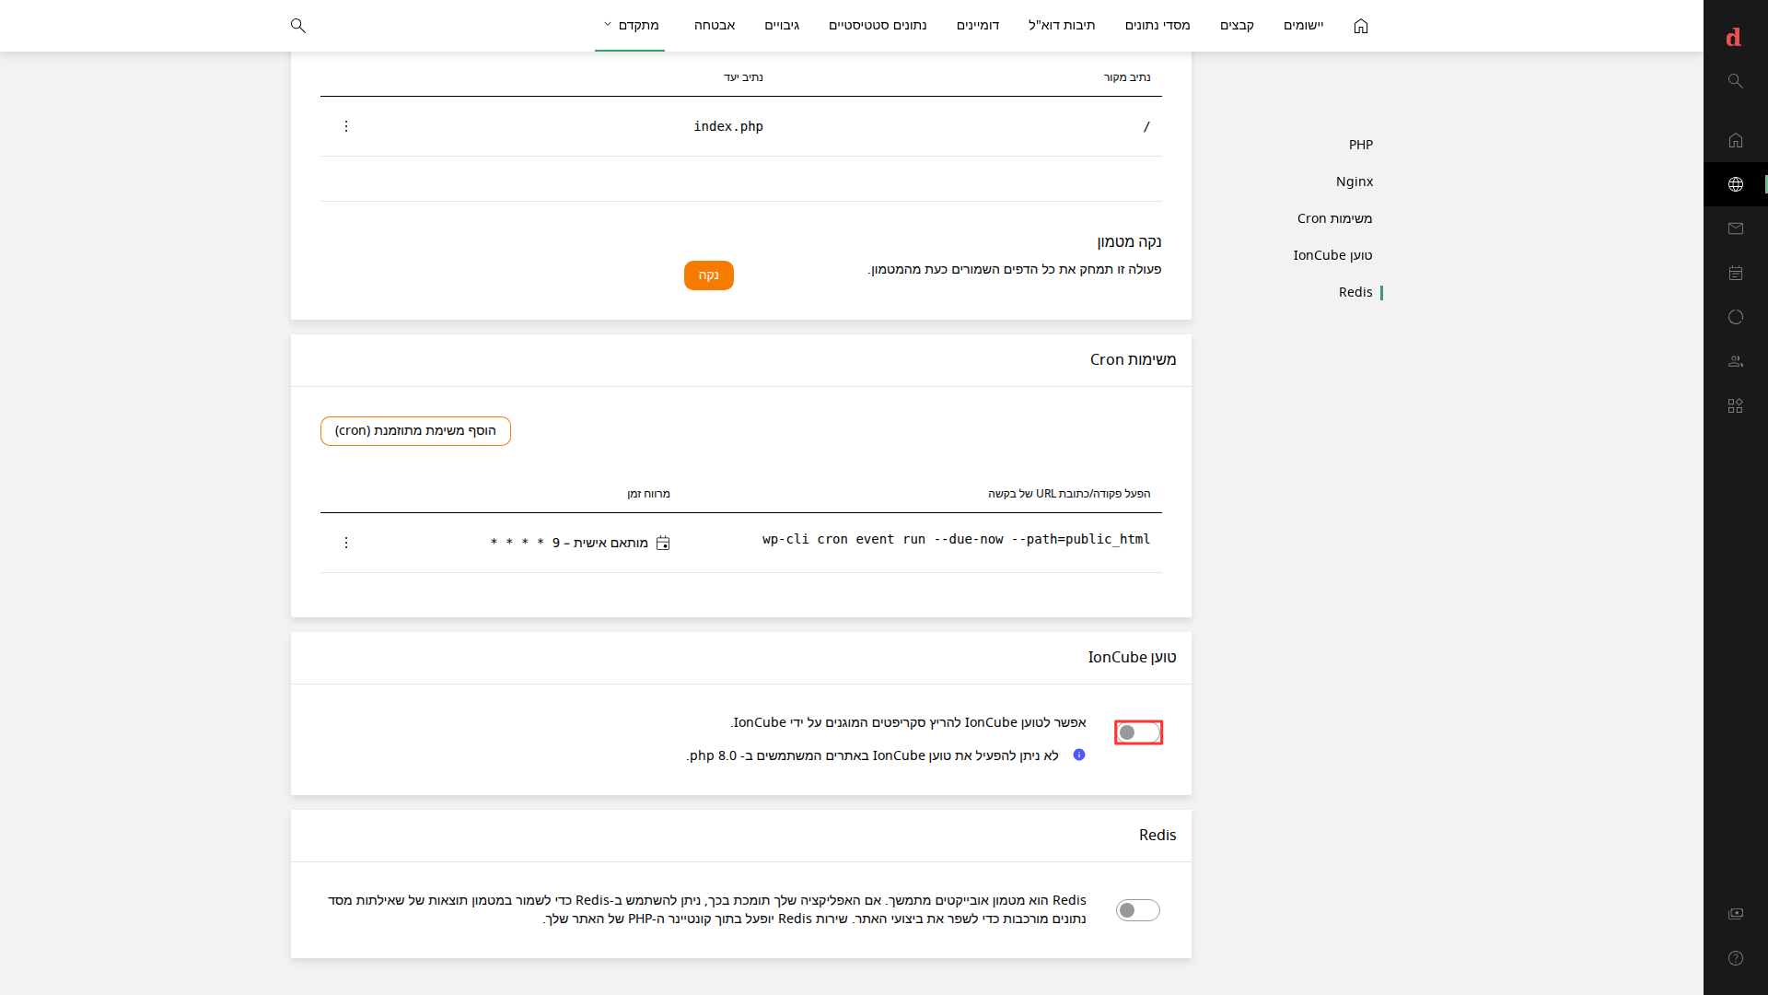This screenshot has width=1768, height=995.
Task: Open the calendar icon in sidebar
Action: click(x=1736, y=273)
